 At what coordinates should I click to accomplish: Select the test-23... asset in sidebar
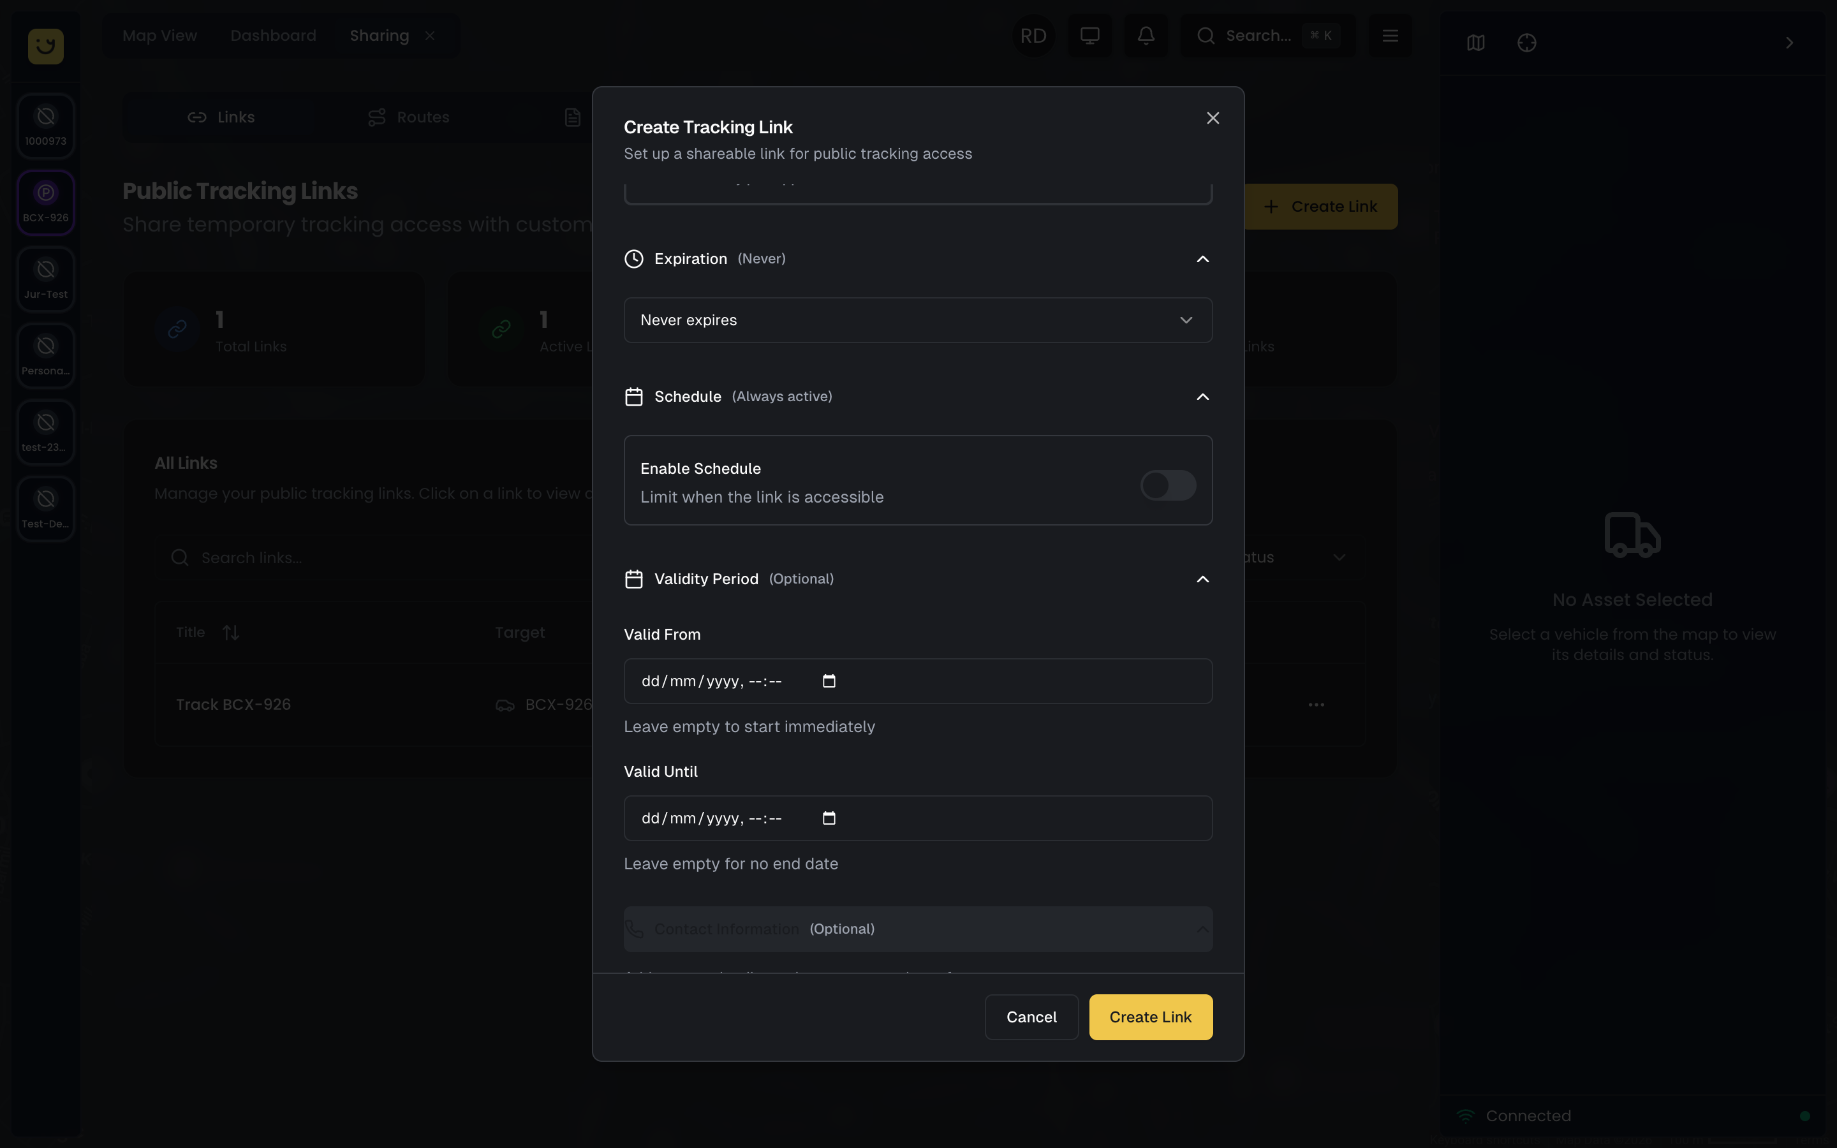tap(45, 432)
